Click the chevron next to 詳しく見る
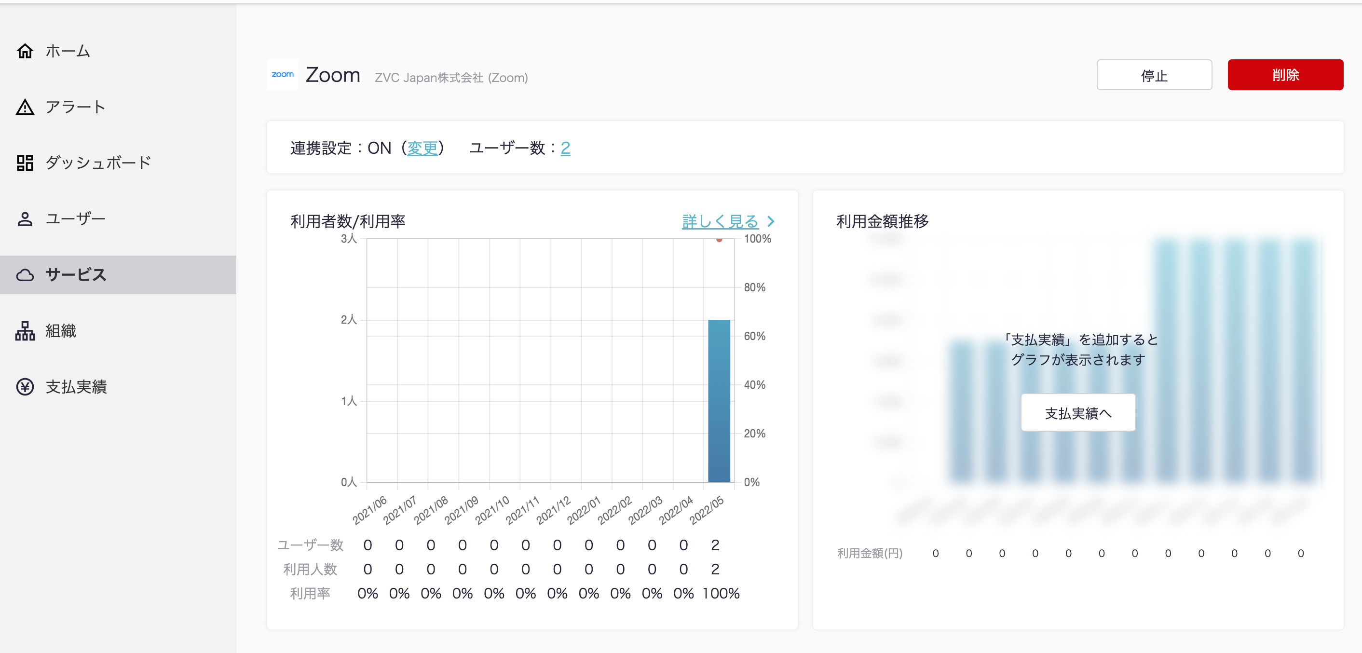This screenshot has height=653, width=1362. [771, 221]
